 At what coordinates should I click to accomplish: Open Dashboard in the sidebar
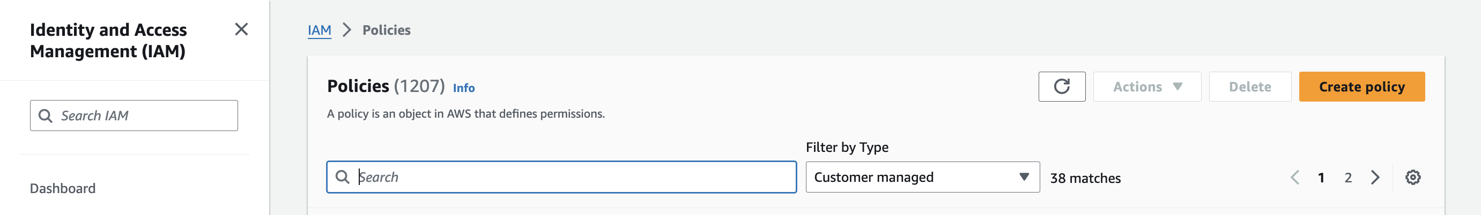(x=63, y=188)
